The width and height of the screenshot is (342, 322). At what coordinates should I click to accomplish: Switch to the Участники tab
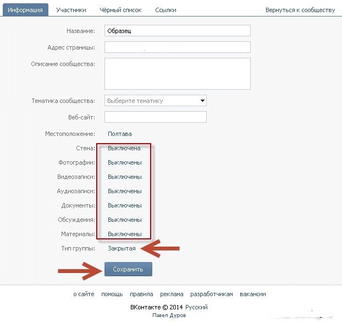71,10
